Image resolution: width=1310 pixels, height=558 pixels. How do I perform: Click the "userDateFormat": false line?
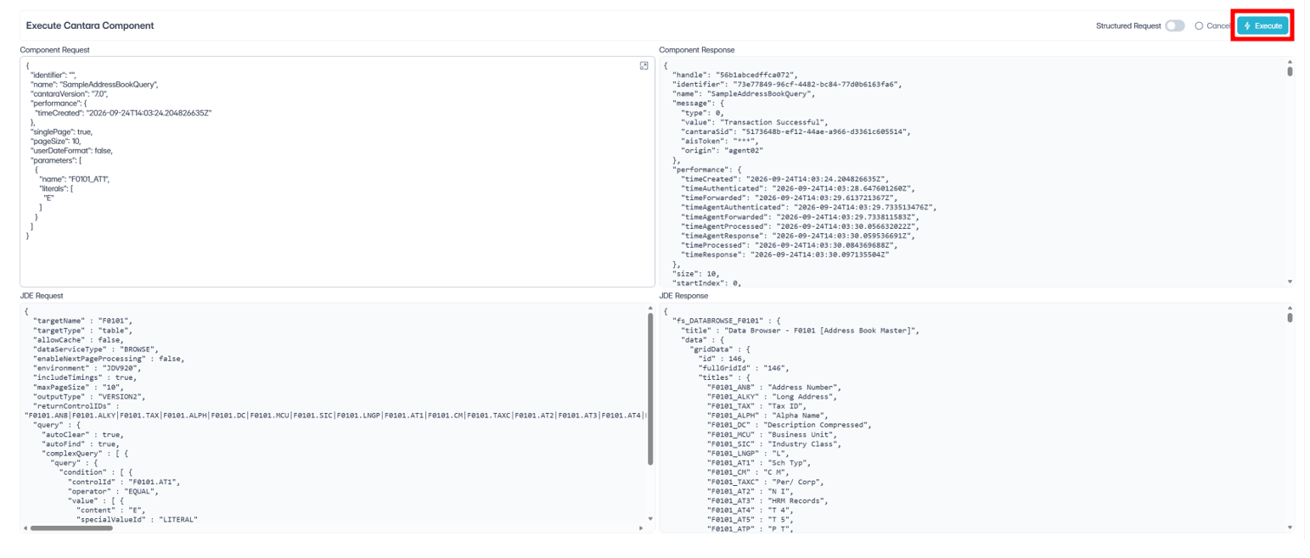point(71,150)
